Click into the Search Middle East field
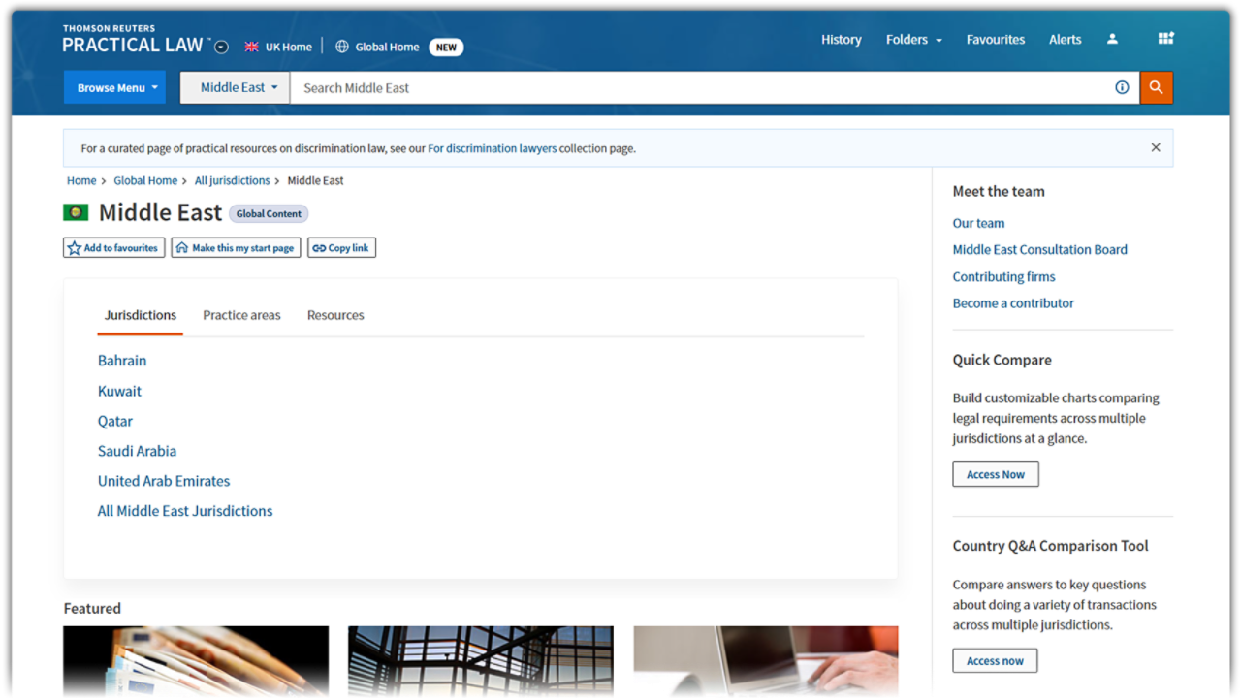The width and height of the screenshot is (1241, 698). 698,87
